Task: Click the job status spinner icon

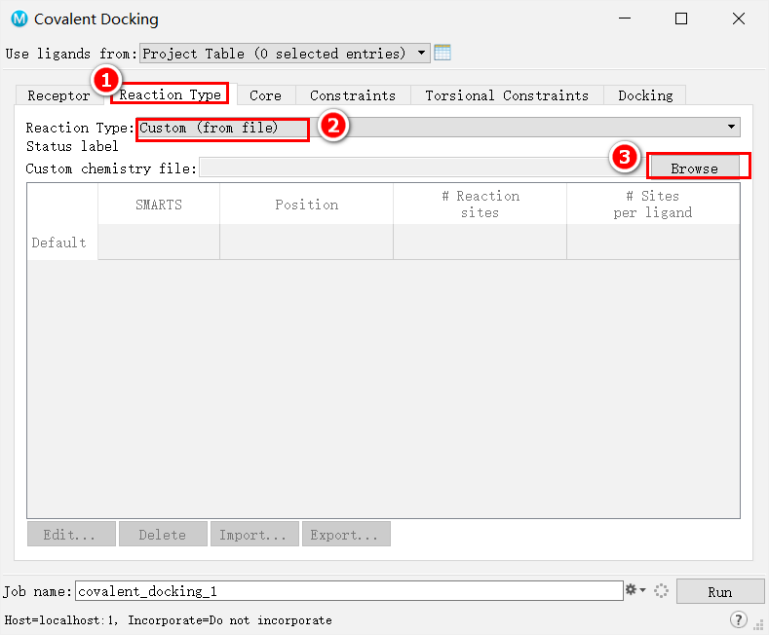Action: click(x=661, y=590)
